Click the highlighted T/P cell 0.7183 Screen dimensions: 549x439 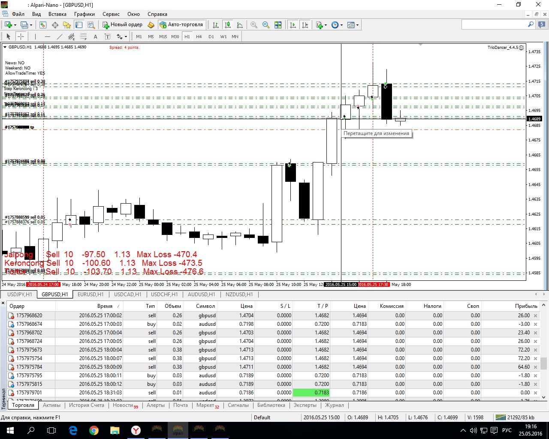pos(311,393)
